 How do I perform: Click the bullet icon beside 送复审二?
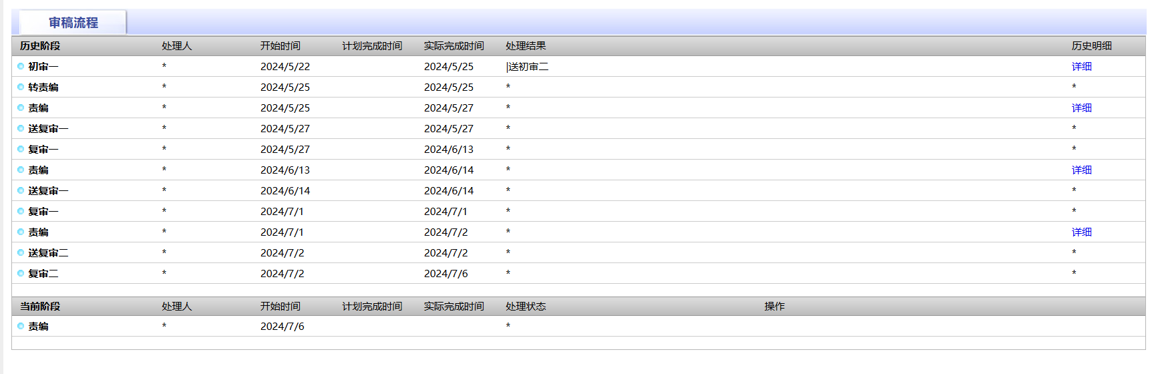21,252
